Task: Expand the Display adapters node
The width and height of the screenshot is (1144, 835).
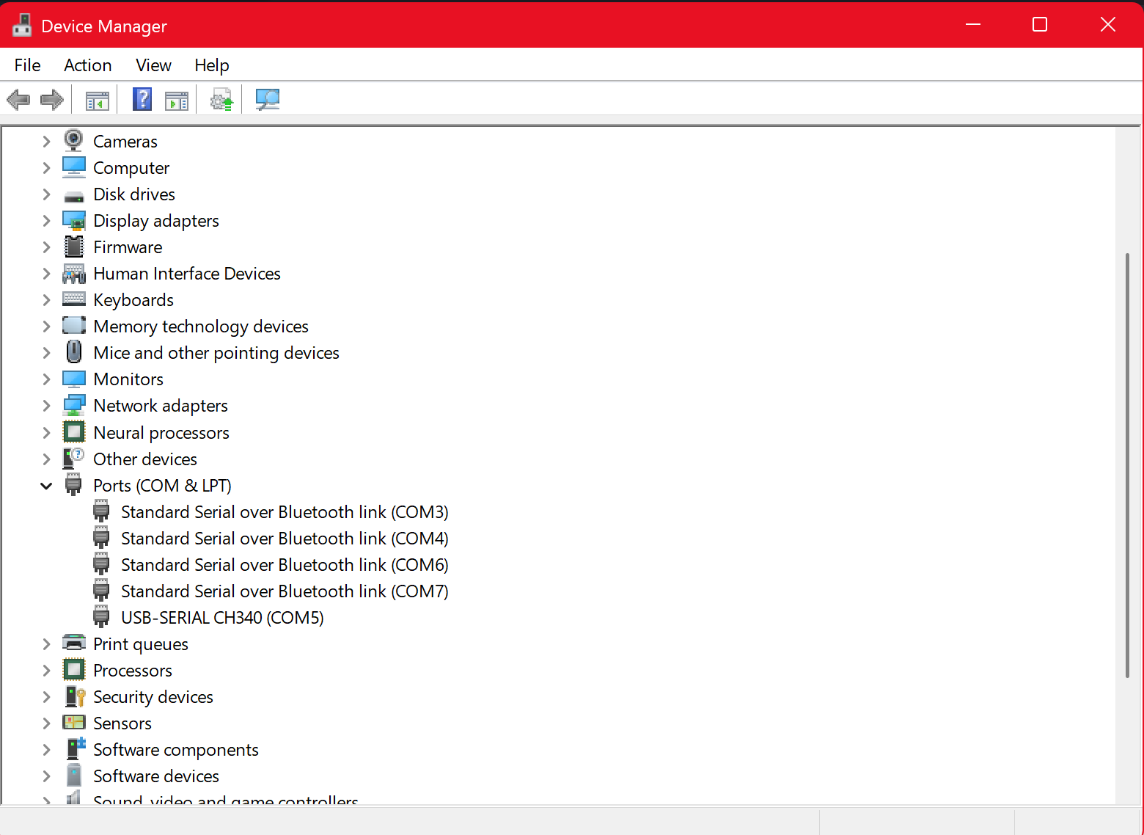Action: 46,221
